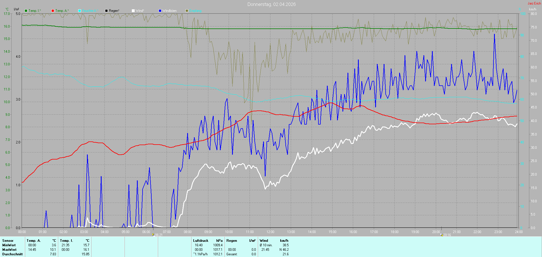Click the indoor average value '15.85'
The height and width of the screenshot is (257, 542).
(x=86, y=254)
